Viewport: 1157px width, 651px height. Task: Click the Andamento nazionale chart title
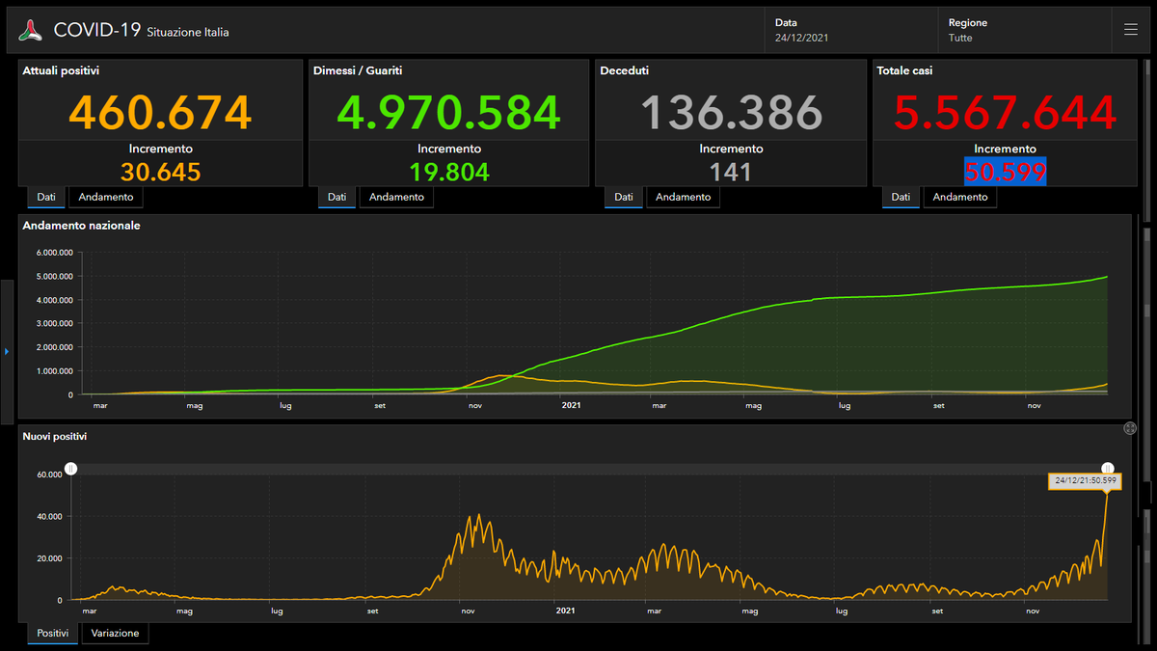[x=81, y=226]
